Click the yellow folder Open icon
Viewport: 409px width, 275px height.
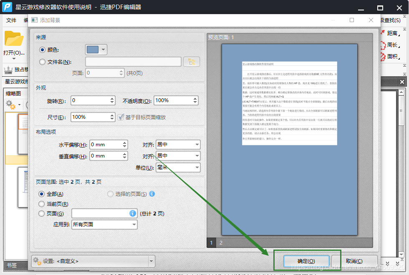(x=14, y=38)
